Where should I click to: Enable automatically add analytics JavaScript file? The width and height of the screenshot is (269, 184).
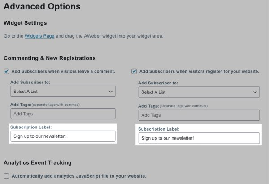6,176
